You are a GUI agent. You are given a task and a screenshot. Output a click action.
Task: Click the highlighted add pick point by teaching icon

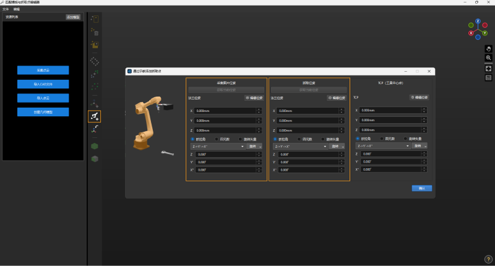click(x=95, y=116)
